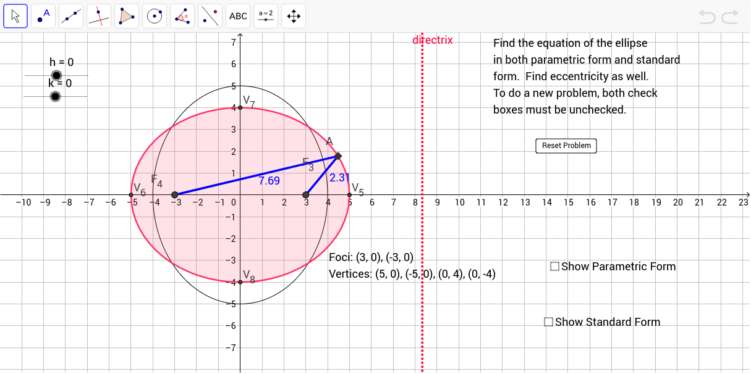The height and width of the screenshot is (374, 751).
Task: Select the New Point tool
Action: [x=44, y=16]
